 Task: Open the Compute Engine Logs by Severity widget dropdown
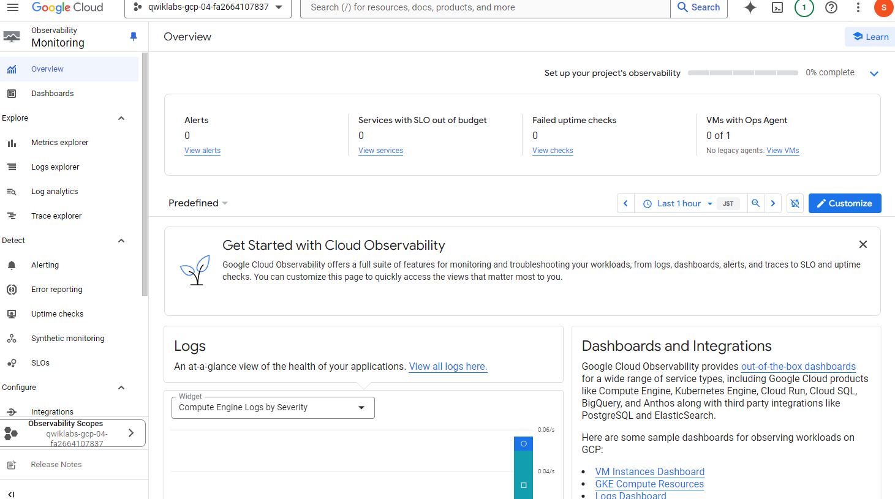pyautogui.click(x=273, y=408)
